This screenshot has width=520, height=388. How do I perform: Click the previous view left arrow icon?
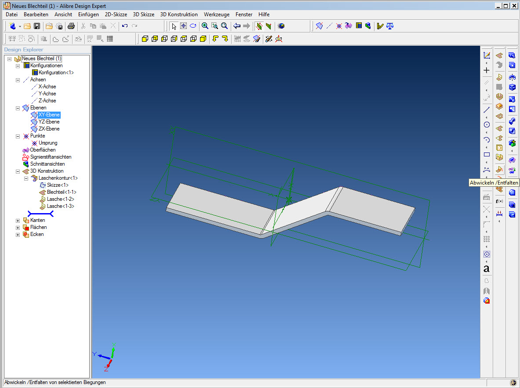[237, 26]
